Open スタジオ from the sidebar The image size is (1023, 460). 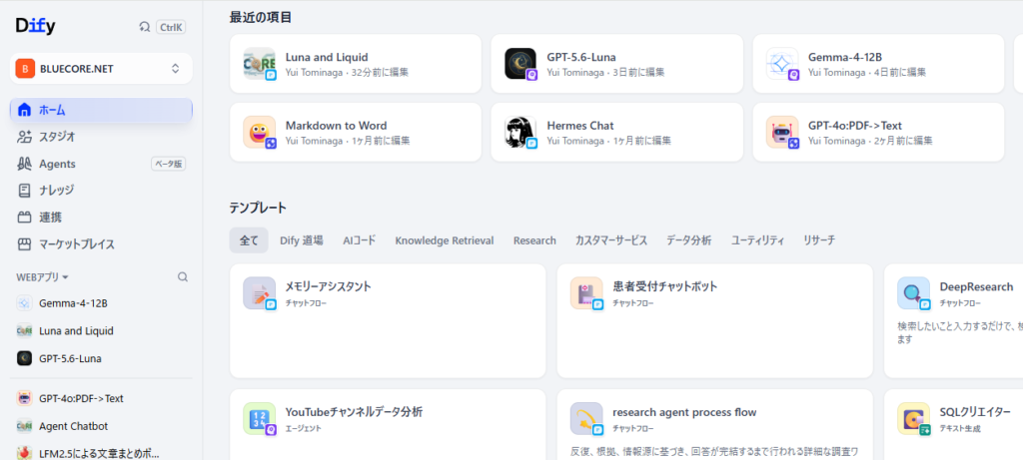(101, 137)
